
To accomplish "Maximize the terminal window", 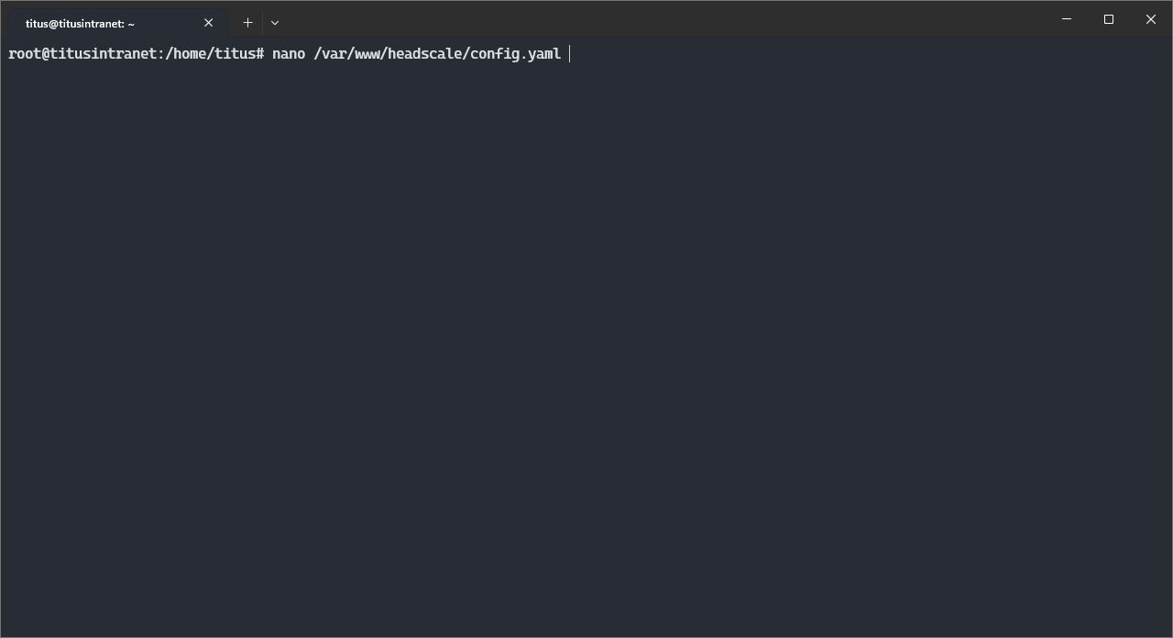I will [1109, 19].
